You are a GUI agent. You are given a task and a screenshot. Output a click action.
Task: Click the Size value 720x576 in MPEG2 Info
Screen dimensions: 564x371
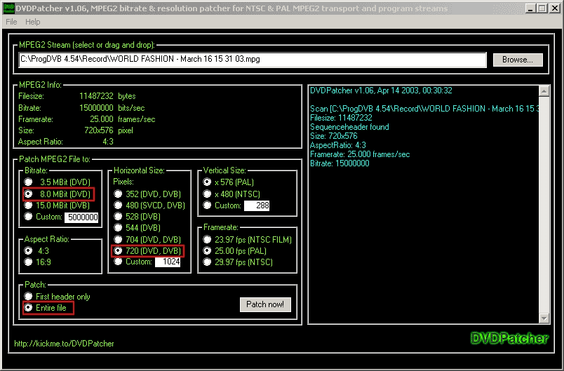click(98, 130)
